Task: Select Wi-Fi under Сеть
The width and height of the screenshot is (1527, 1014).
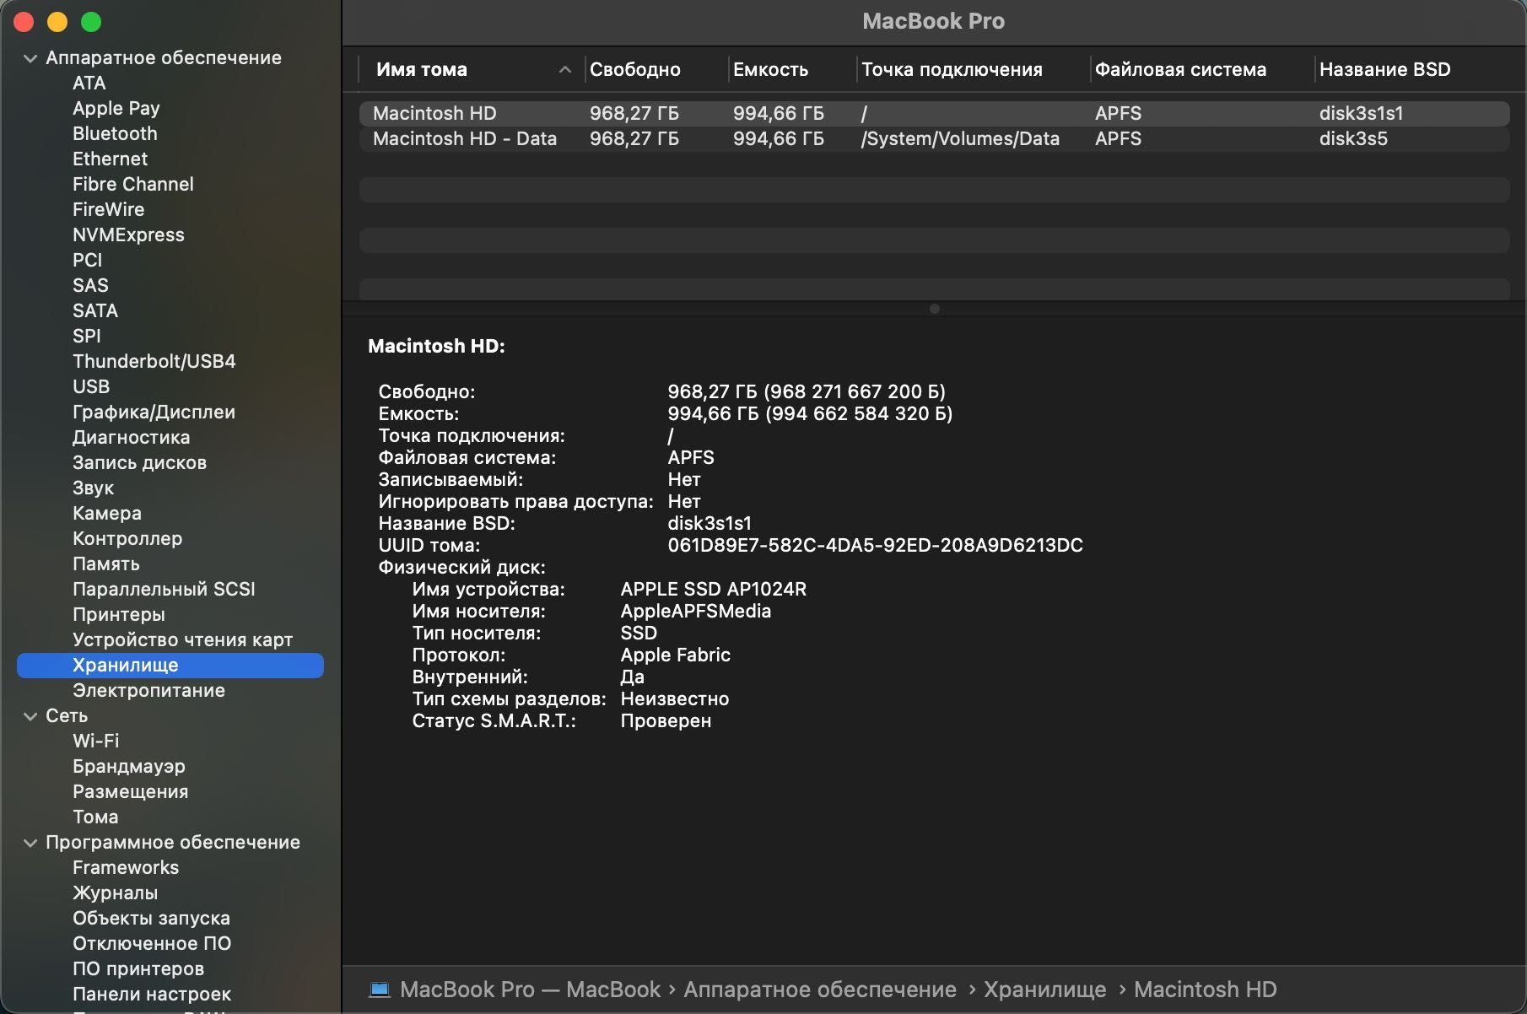Action: (96, 741)
